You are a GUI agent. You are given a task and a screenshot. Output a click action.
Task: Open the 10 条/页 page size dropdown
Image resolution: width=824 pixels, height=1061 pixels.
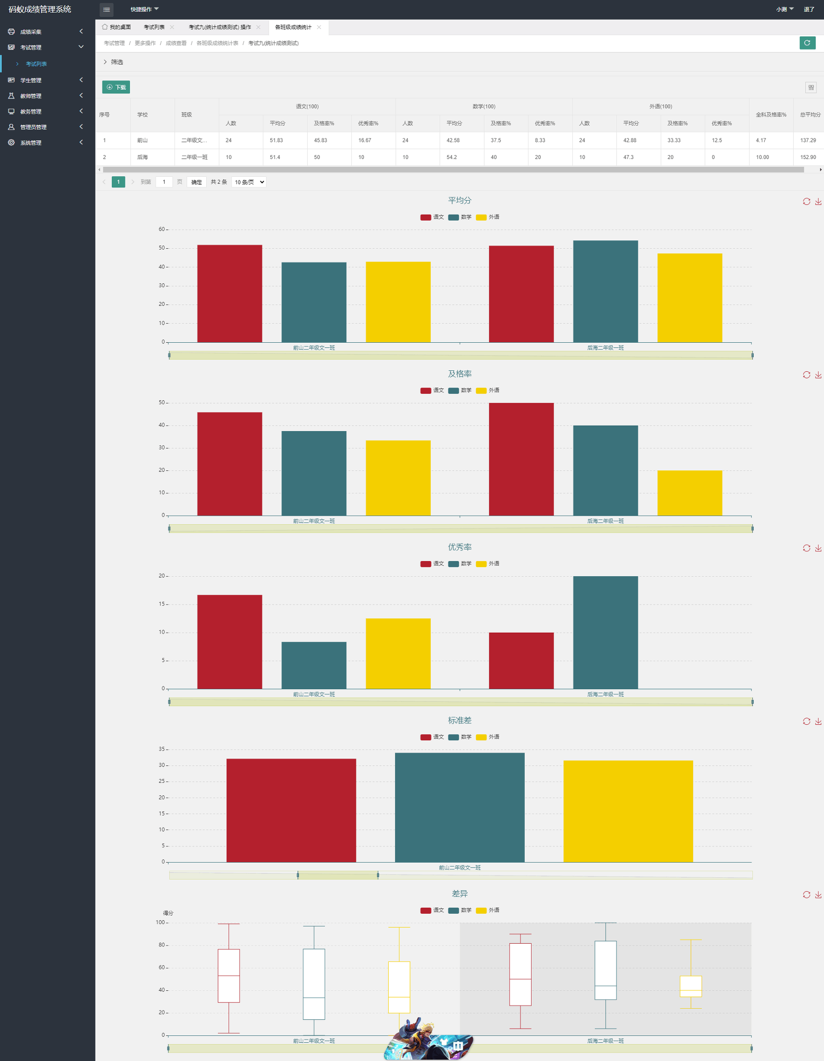coord(249,182)
